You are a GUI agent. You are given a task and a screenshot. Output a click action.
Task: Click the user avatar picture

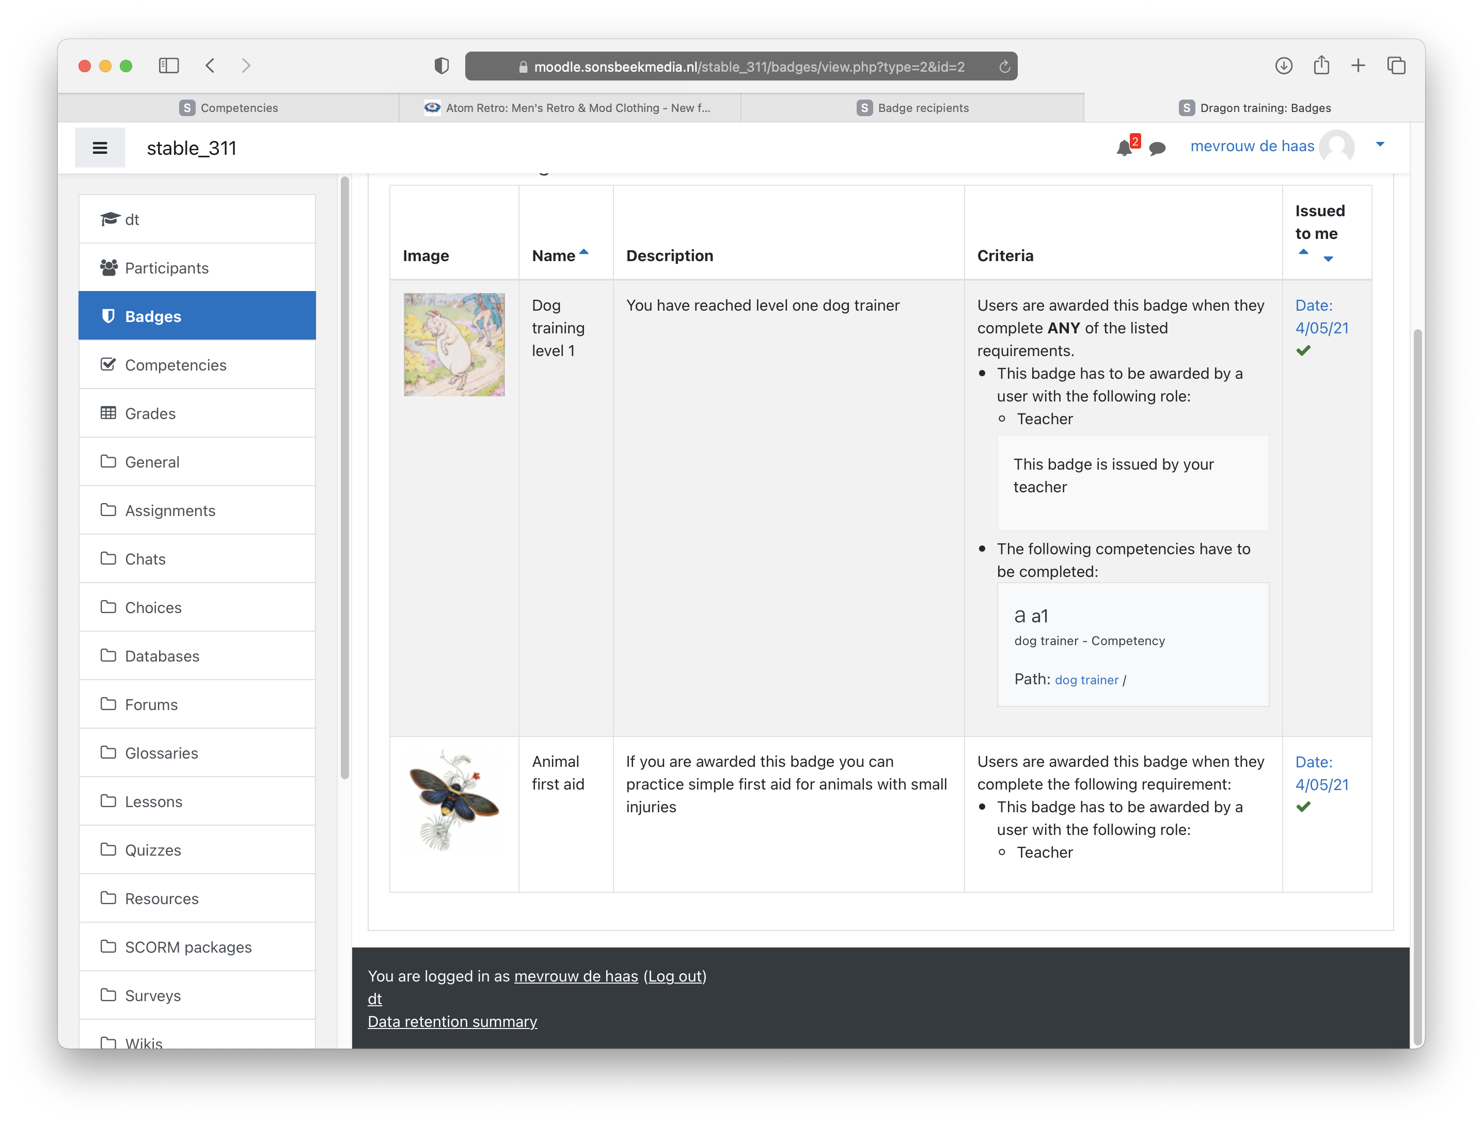(1336, 146)
